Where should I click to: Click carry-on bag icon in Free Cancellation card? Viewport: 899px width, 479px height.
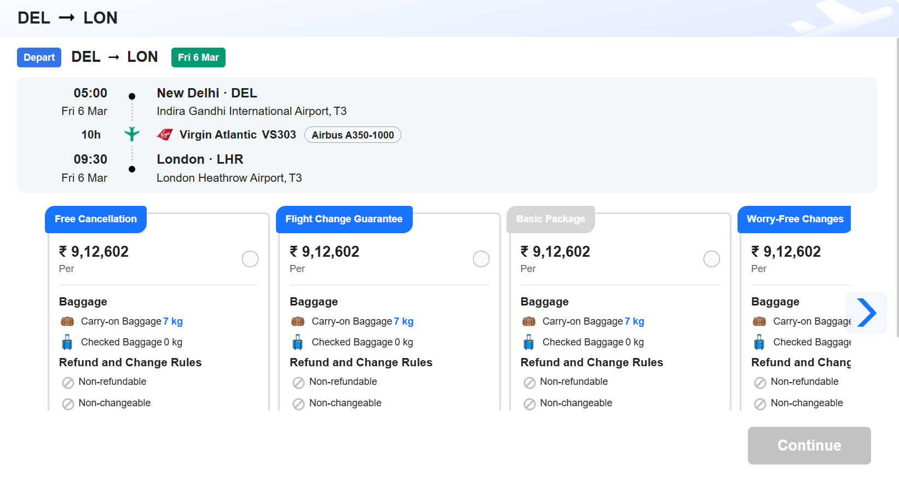tap(67, 322)
